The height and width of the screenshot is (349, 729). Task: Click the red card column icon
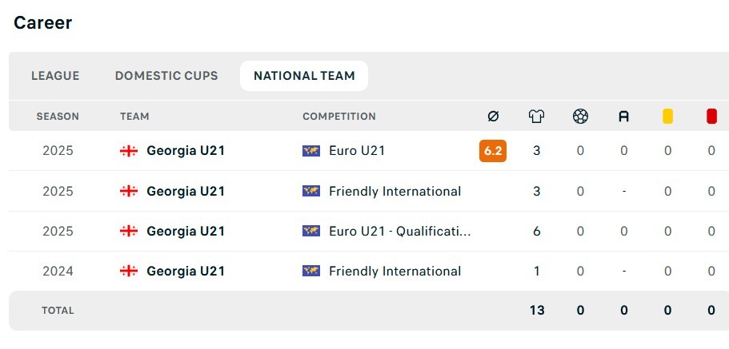click(x=711, y=117)
